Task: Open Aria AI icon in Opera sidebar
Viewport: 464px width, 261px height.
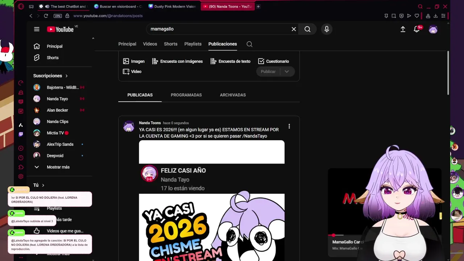Action: pos(21,125)
